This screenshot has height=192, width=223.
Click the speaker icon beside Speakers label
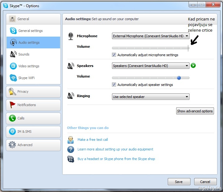[x=71, y=66]
